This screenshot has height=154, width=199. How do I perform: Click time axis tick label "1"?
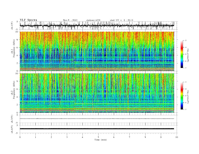(35, 137)
